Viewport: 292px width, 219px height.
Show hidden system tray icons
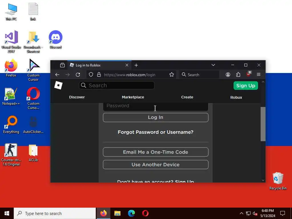(x=241, y=213)
